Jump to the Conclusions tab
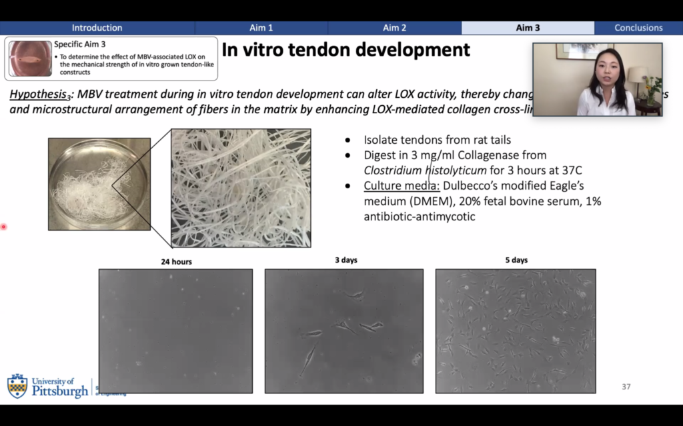Image resolution: width=683 pixels, height=426 pixels. coord(638,28)
